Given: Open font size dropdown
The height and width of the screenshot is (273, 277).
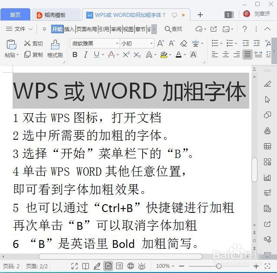Looking at the screenshot, I should click(x=151, y=43).
